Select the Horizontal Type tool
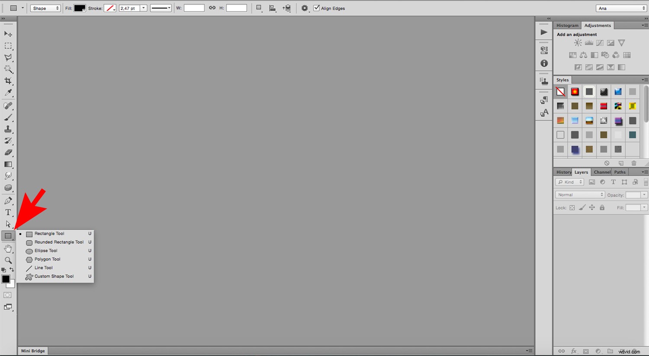Screen dimensions: 649x356 tap(8, 212)
